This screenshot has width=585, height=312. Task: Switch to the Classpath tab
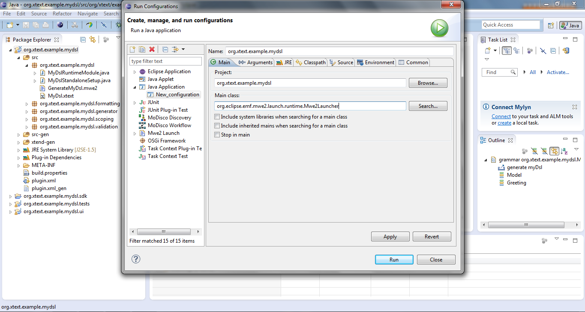click(x=311, y=62)
